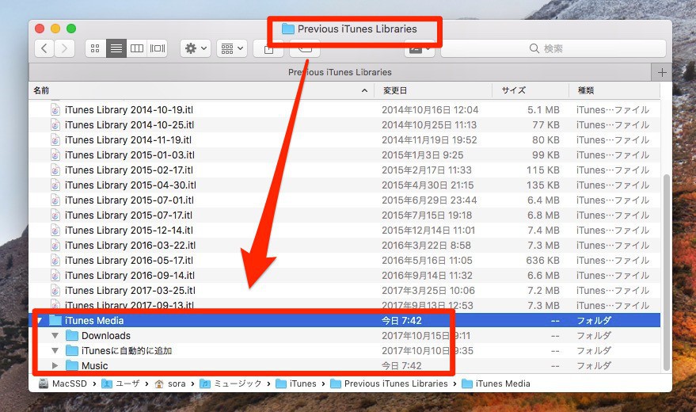Click MacSSD in the path bar
Image resolution: width=696 pixels, height=412 pixels.
click(67, 383)
